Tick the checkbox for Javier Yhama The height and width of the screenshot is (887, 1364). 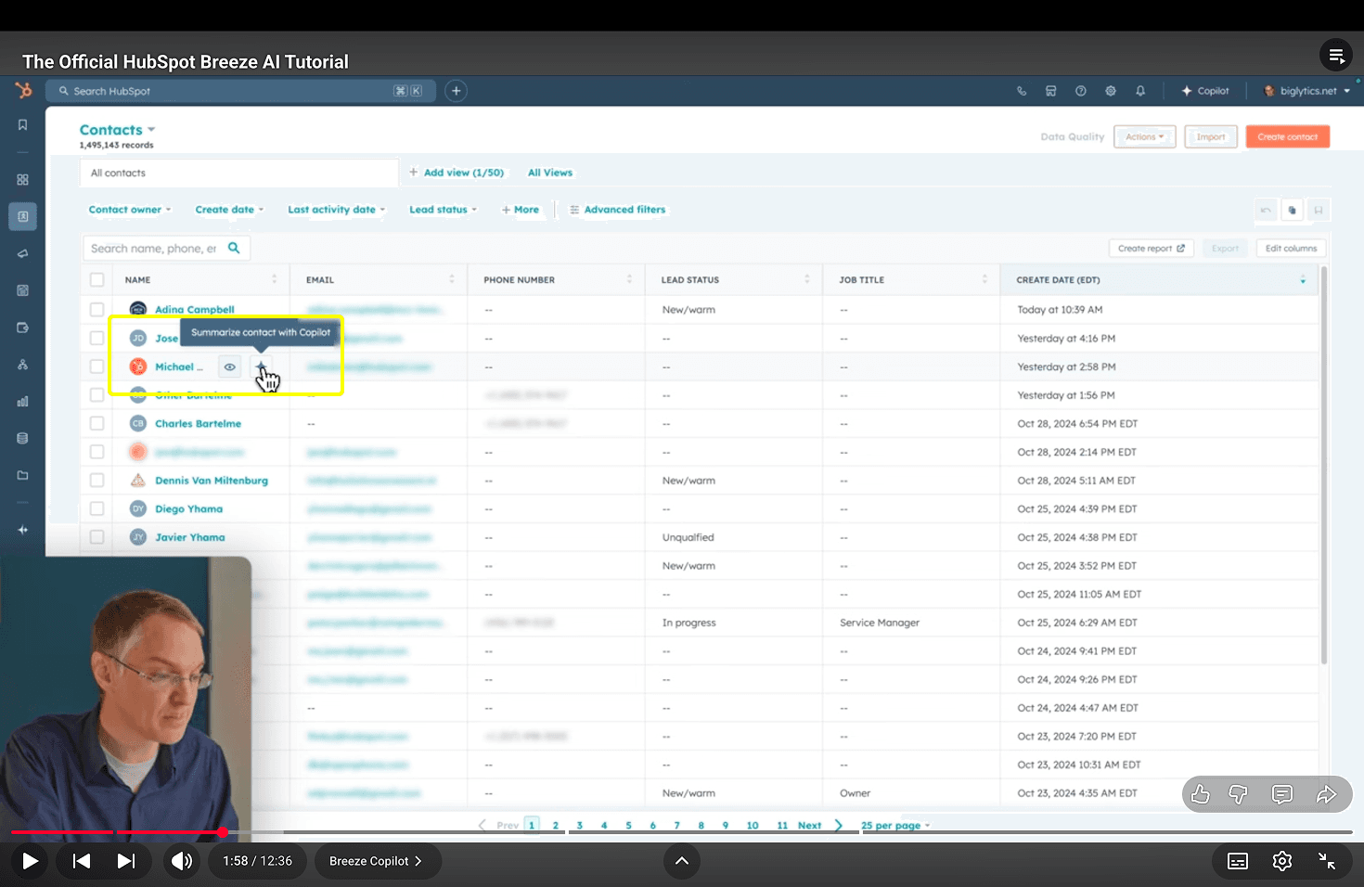[x=97, y=537]
